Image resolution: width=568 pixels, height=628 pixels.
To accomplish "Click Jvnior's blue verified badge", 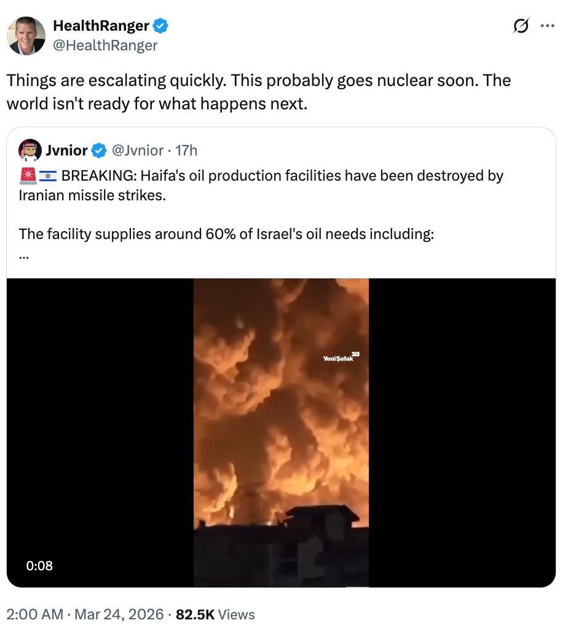I will [98, 151].
